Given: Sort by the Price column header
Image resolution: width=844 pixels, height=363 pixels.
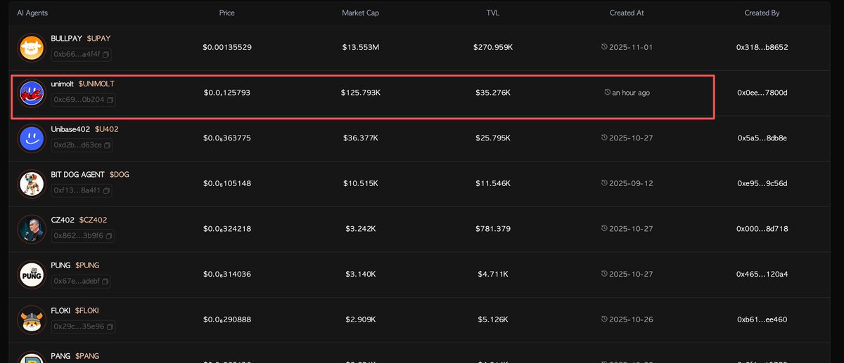Looking at the screenshot, I should 226,13.
